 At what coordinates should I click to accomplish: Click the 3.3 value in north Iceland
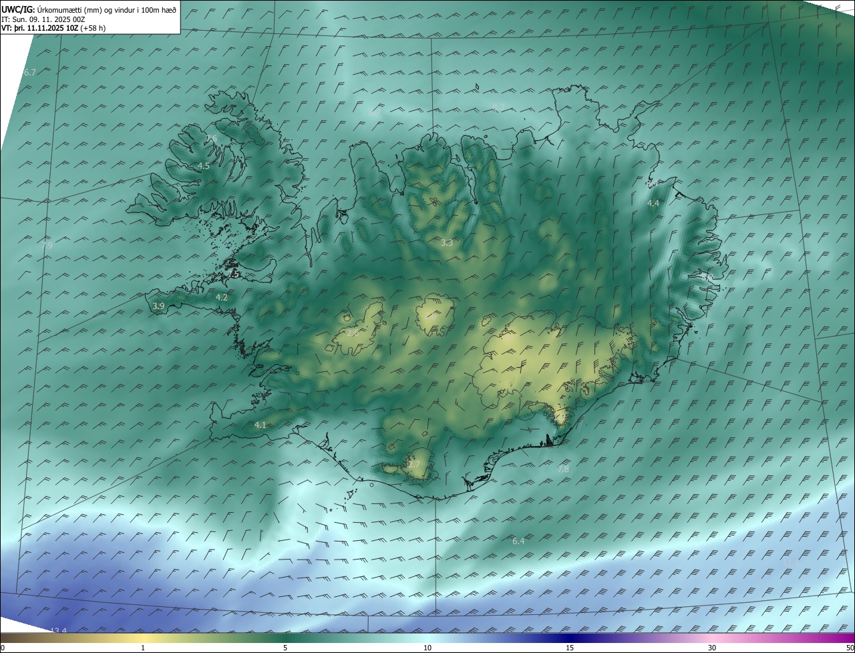[x=447, y=243]
